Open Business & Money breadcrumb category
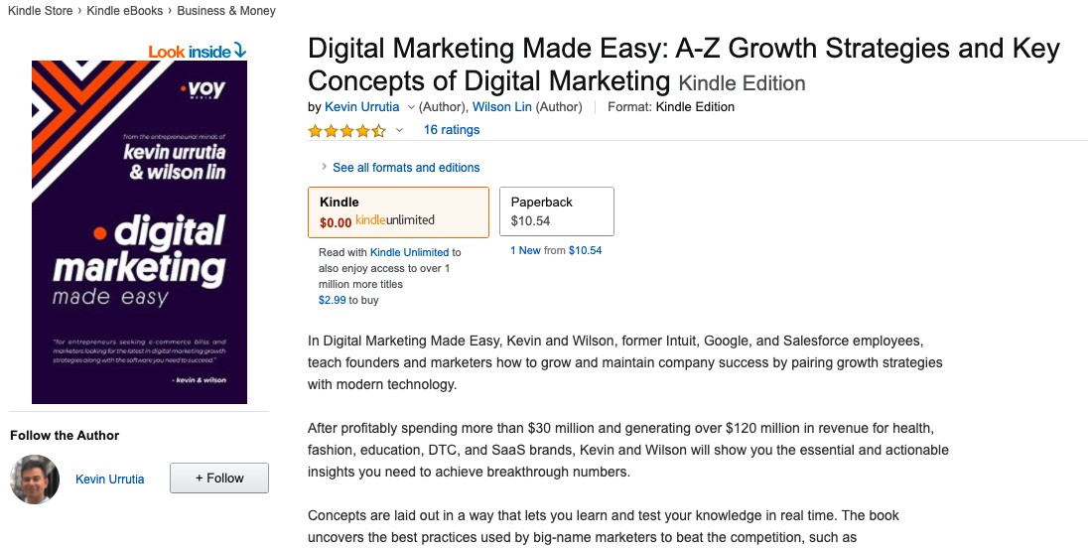 (x=226, y=10)
